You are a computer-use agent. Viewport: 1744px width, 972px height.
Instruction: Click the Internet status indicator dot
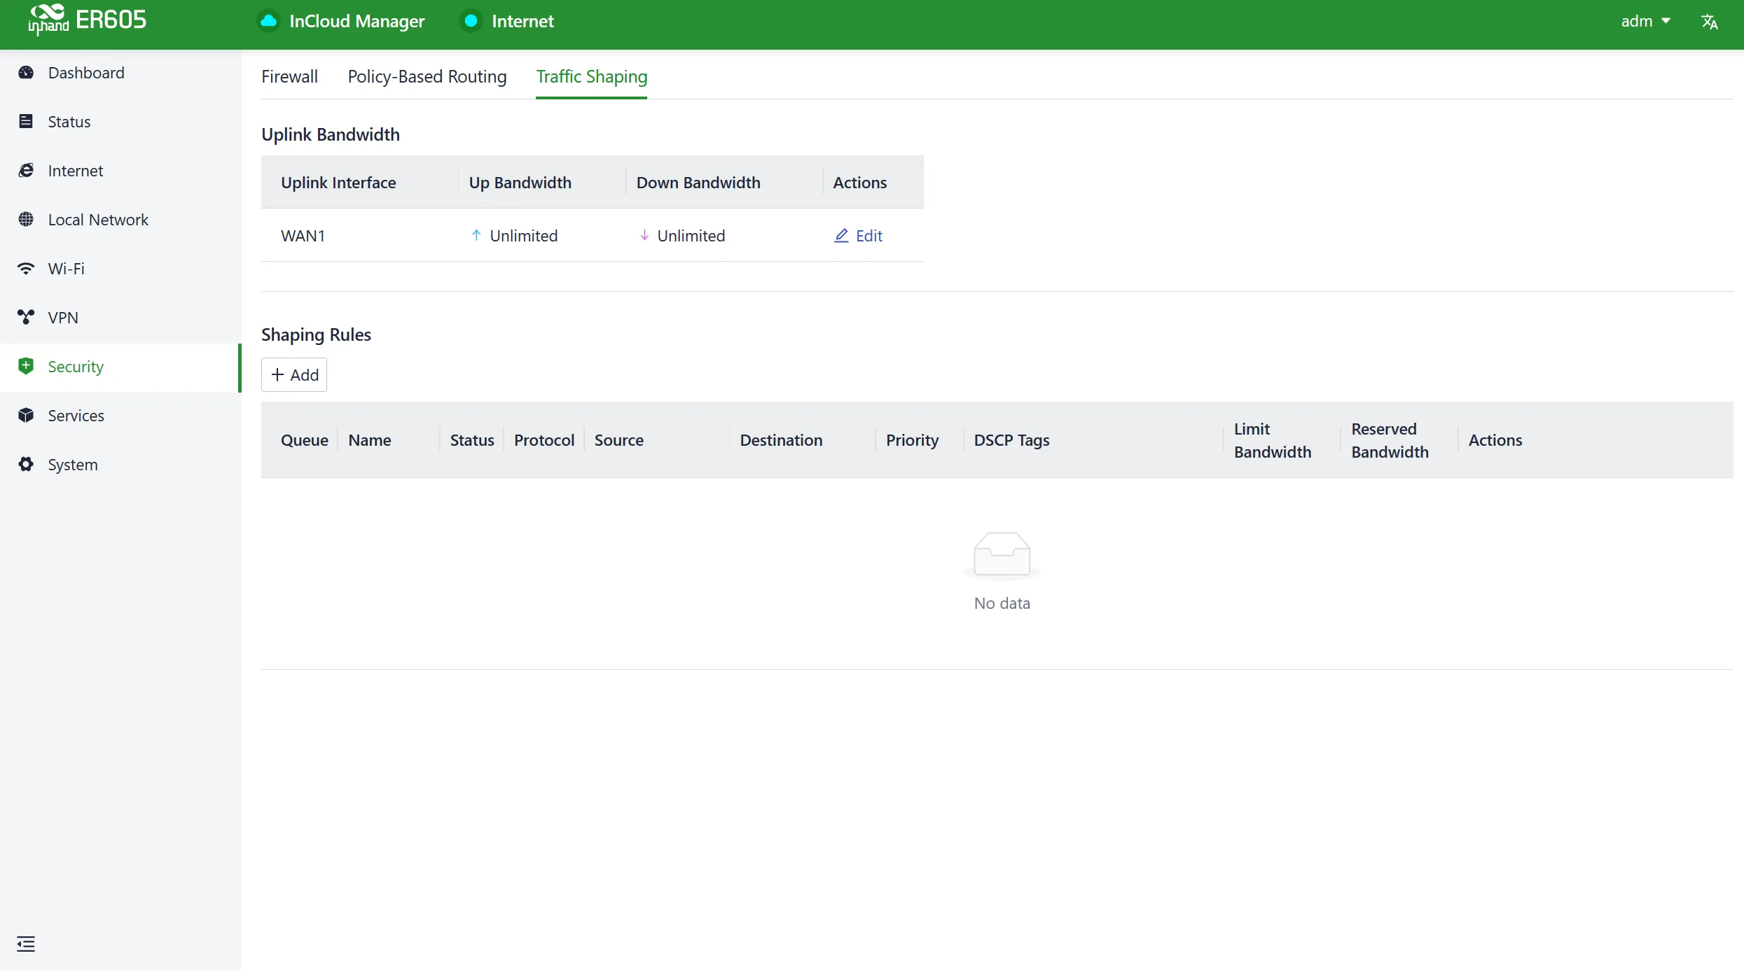click(x=471, y=21)
